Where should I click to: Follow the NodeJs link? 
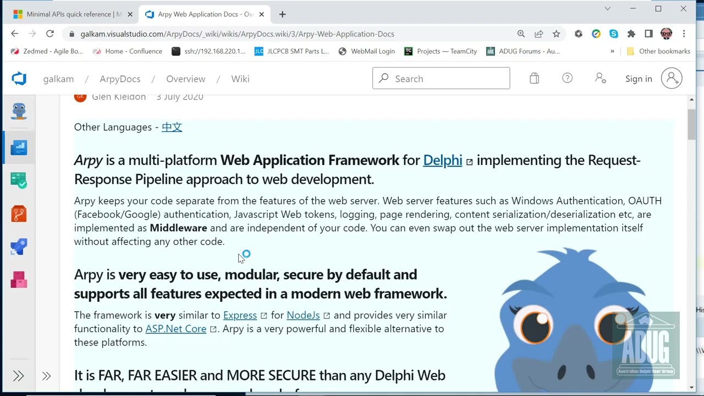[303, 315]
